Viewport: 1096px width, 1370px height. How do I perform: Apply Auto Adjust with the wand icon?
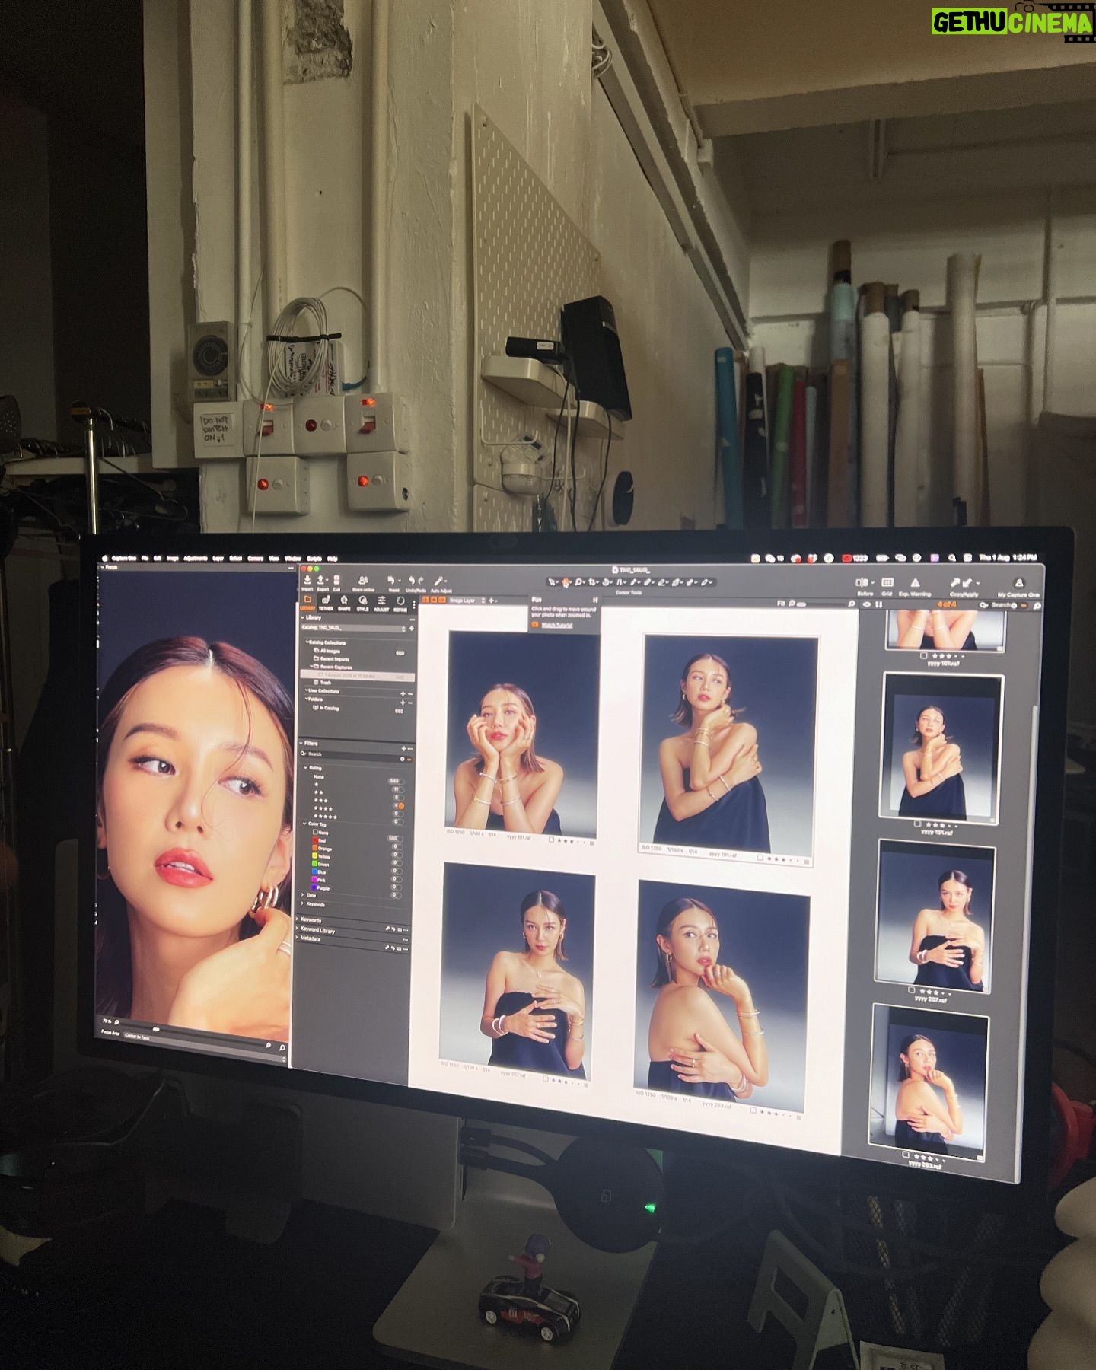pos(440,582)
